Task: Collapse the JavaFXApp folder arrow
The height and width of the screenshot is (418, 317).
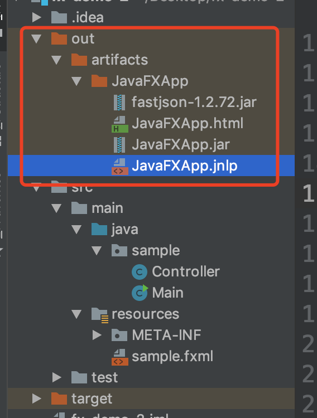Action: (76, 81)
